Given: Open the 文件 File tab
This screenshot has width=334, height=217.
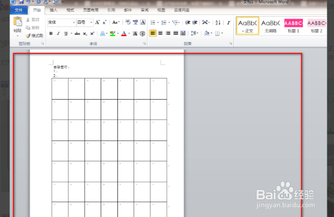Looking at the screenshot, I should coord(19,10).
